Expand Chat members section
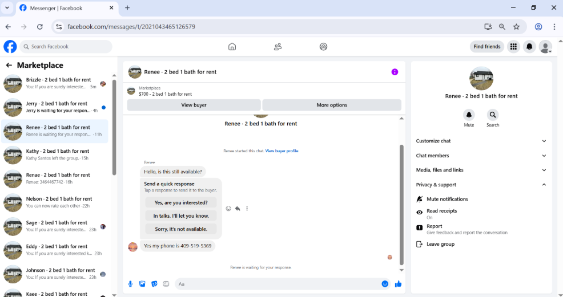The image size is (563, 297). 481,156
